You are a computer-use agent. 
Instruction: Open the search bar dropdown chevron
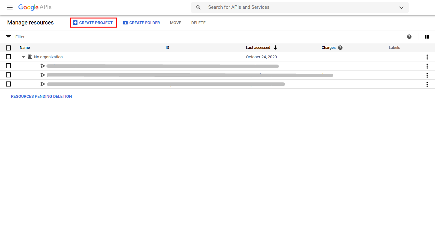tap(401, 7)
